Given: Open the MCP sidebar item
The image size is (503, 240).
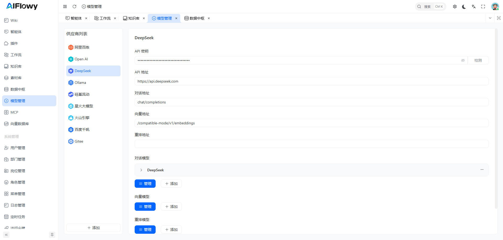Looking at the screenshot, I should point(29,112).
